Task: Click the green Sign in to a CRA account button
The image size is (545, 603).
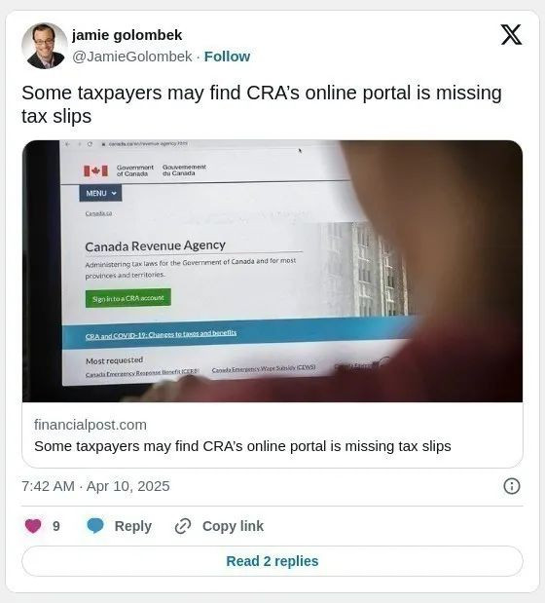Action: pyautogui.click(x=128, y=298)
